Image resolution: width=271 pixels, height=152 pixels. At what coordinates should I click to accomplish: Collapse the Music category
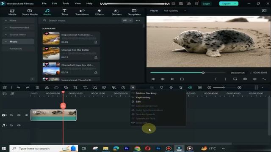[x=6, y=42]
